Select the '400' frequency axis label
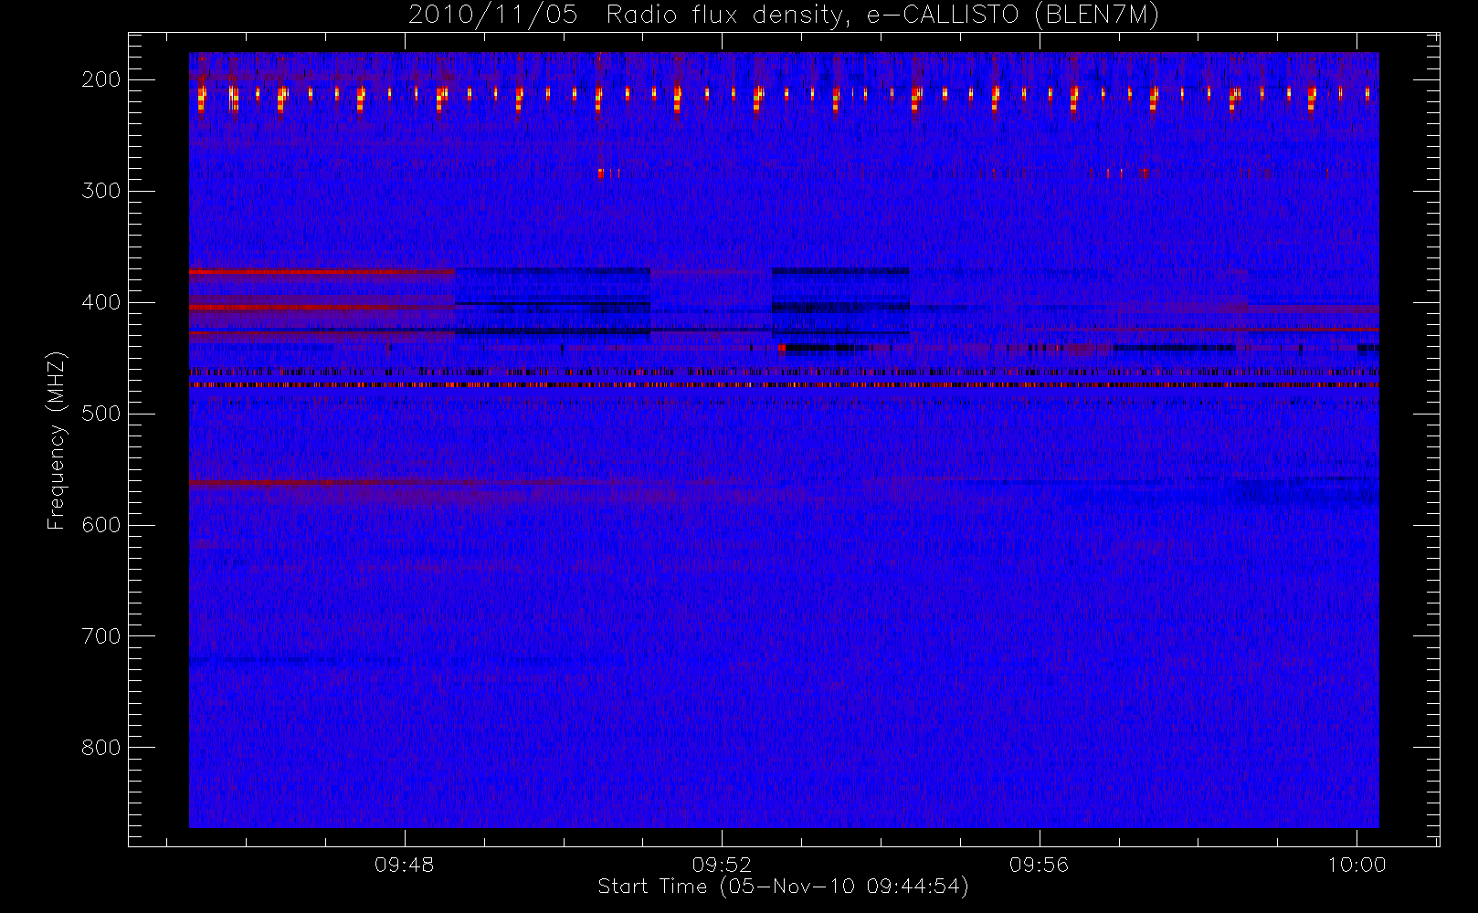This screenshot has width=1478, height=913. (100, 302)
